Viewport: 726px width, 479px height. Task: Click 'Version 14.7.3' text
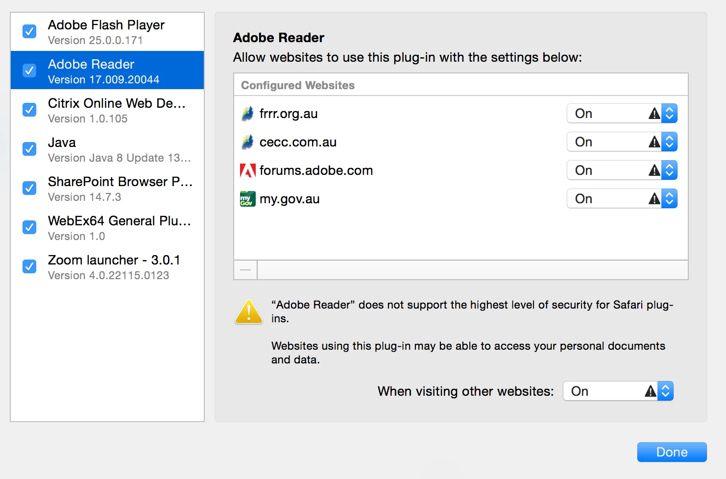point(84,197)
